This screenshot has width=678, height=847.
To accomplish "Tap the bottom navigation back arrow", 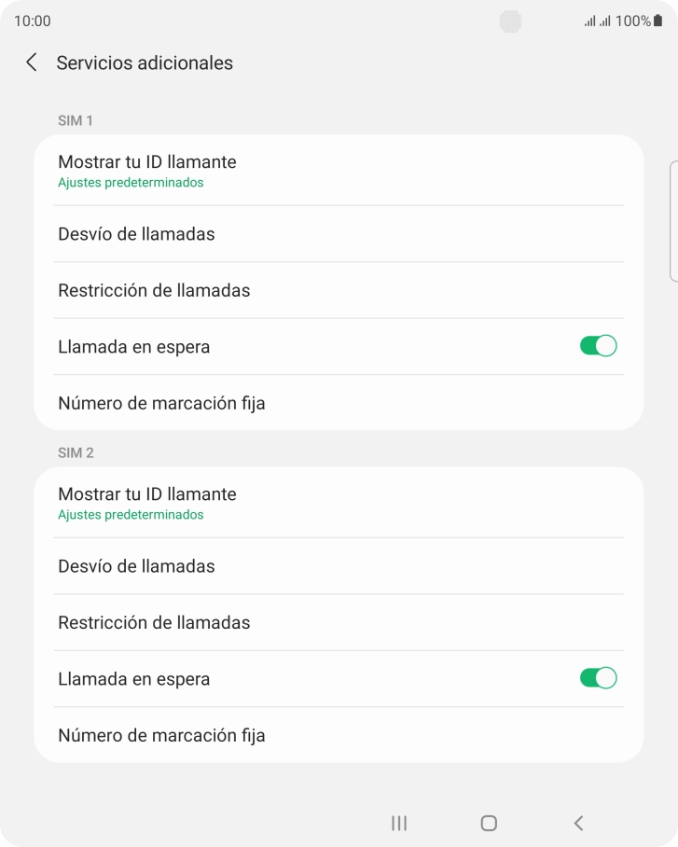I will click(578, 823).
